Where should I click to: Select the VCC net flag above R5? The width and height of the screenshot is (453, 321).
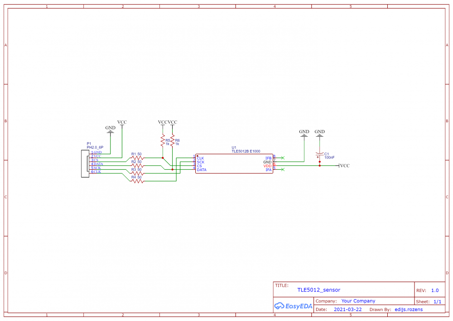point(162,123)
